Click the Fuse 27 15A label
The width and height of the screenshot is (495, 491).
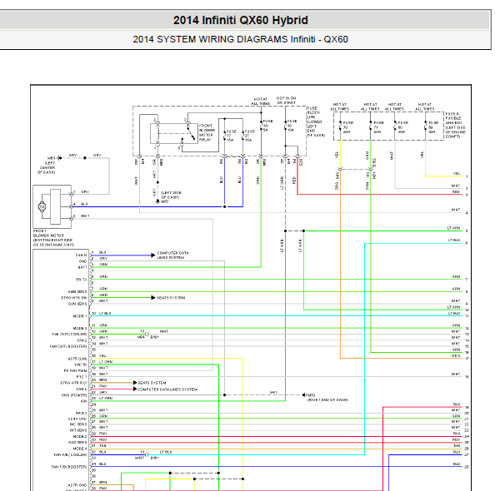(250, 136)
